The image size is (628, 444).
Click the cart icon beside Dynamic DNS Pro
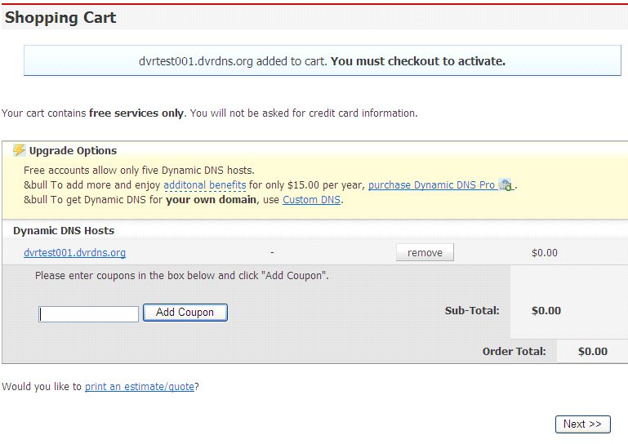[x=506, y=185]
